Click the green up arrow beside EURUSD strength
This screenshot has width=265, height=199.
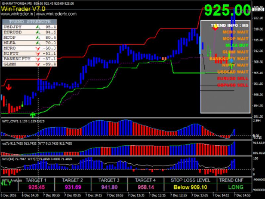[x=38, y=32]
